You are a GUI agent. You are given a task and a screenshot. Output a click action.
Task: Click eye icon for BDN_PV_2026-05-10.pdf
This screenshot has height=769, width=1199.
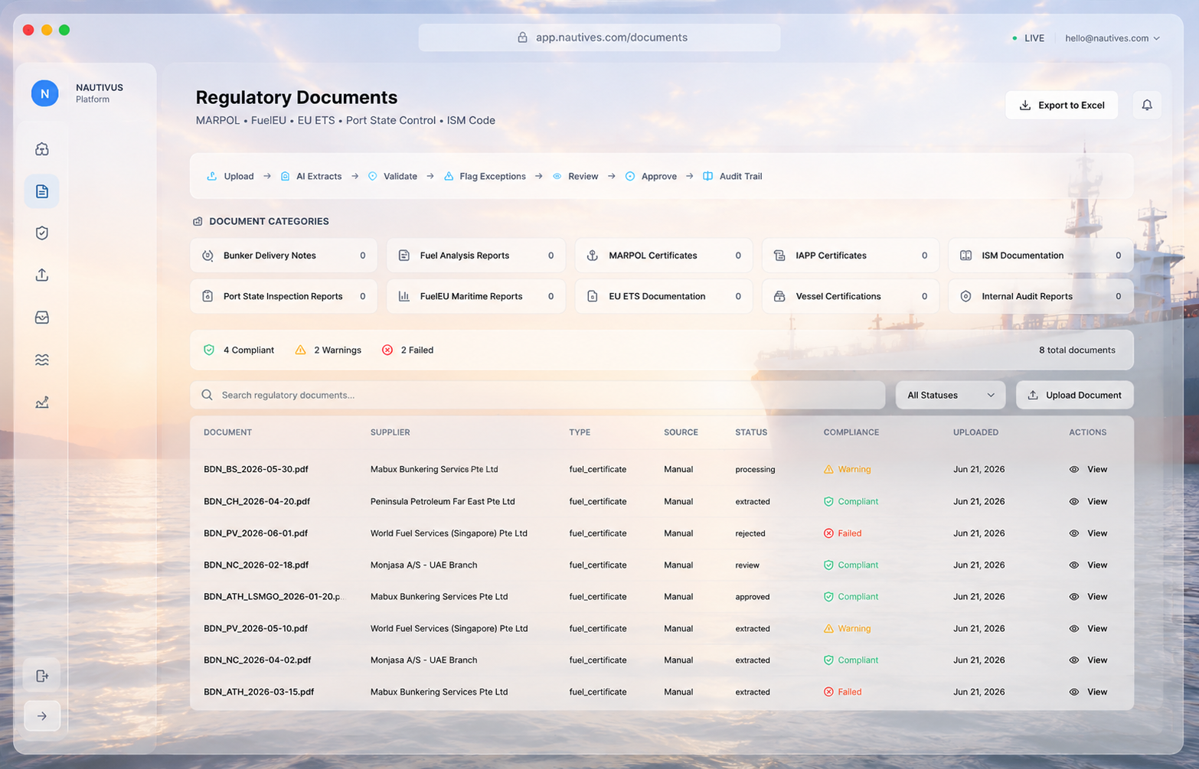[1074, 629]
